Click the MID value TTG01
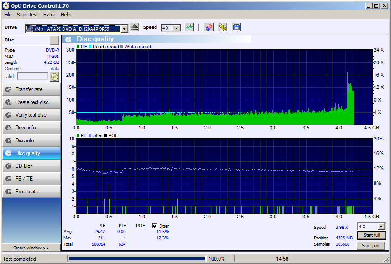Screen dimensions: 391x264 click(x=52, y=57)
